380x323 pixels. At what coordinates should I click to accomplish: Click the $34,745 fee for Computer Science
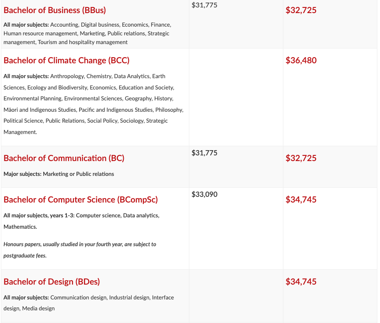click(x=301, y=199)
